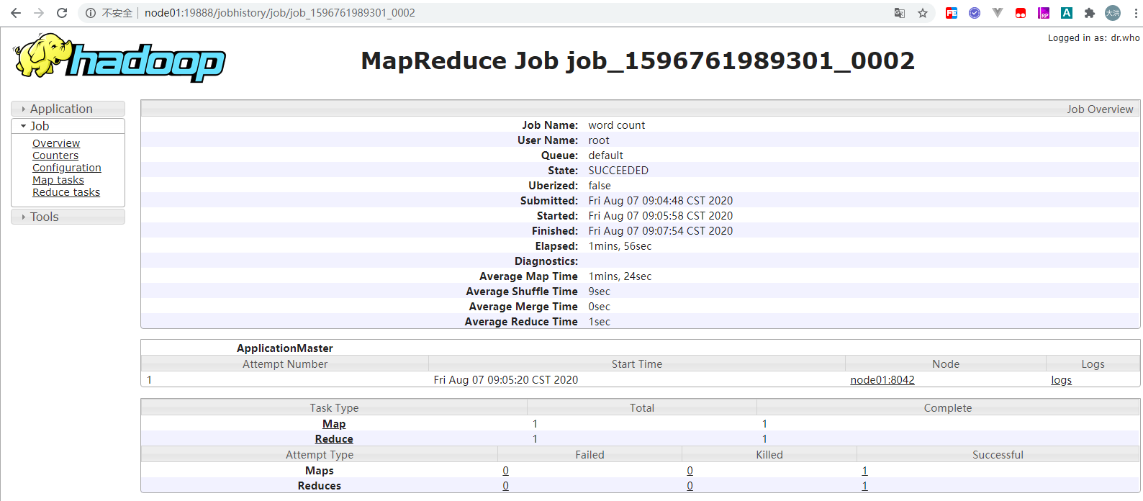This screenshot has width=1143, height=501.
Task: Click the Submitted timestamp value
Action: pos(661,201)
